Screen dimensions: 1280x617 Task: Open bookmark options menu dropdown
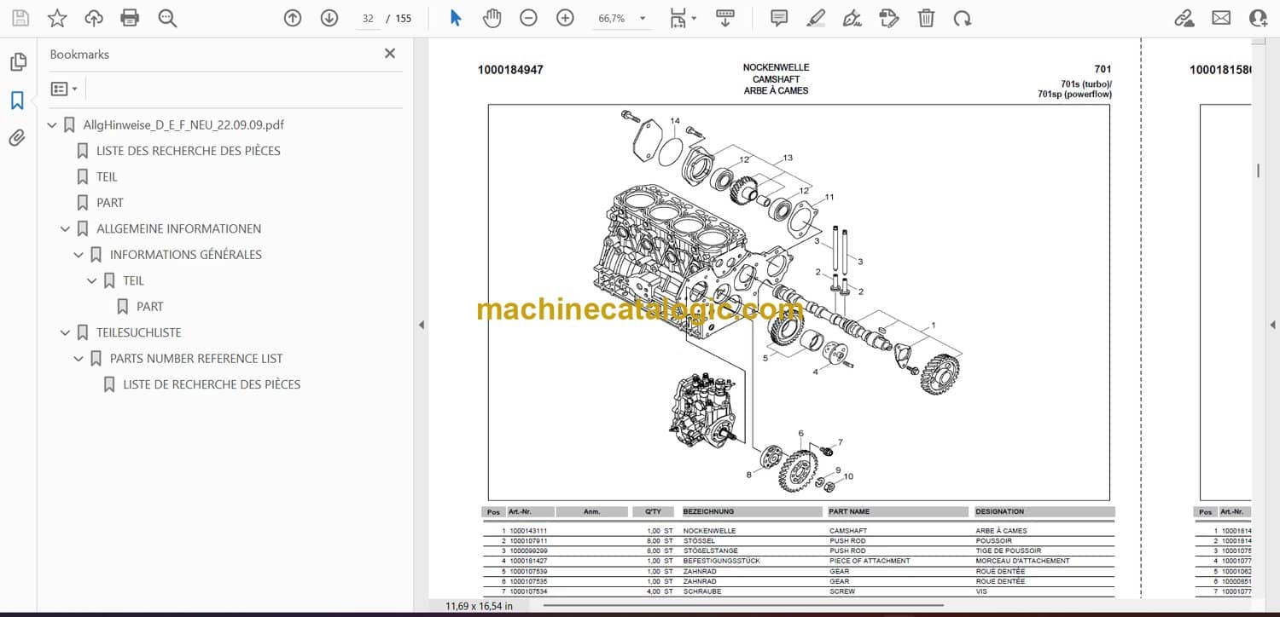point(64,89)
